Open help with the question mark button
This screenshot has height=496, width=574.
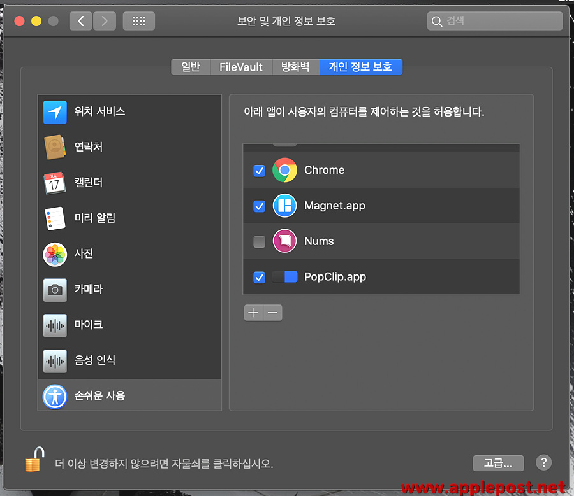click(543, 462)
